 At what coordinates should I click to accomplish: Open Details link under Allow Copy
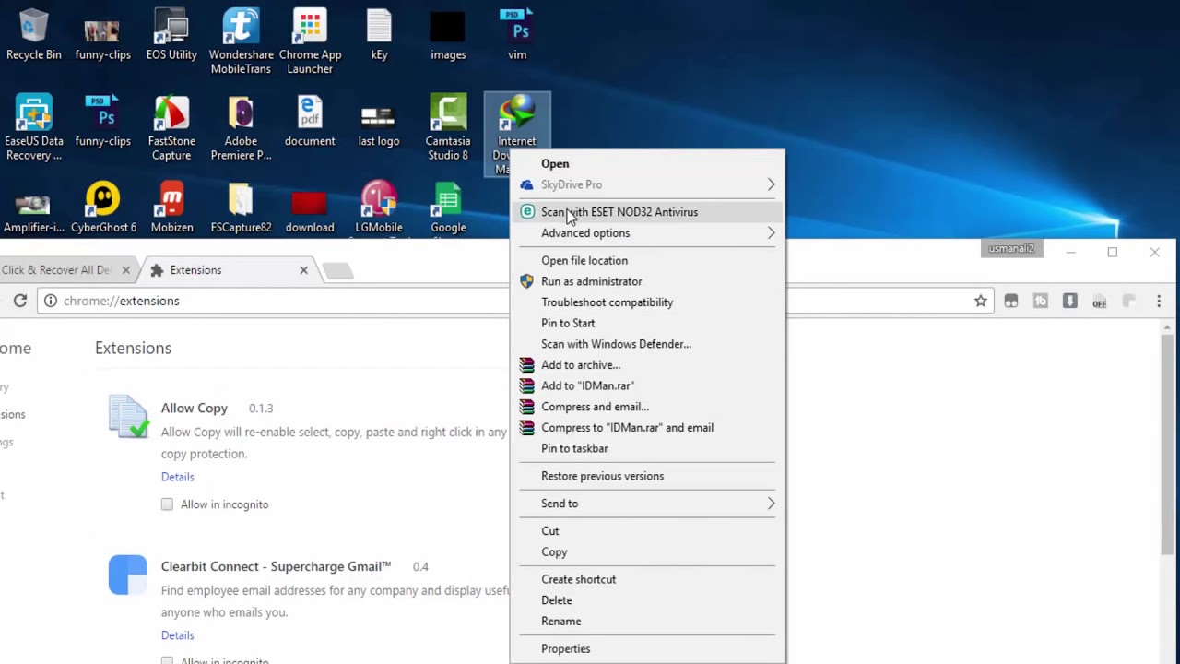178,477
